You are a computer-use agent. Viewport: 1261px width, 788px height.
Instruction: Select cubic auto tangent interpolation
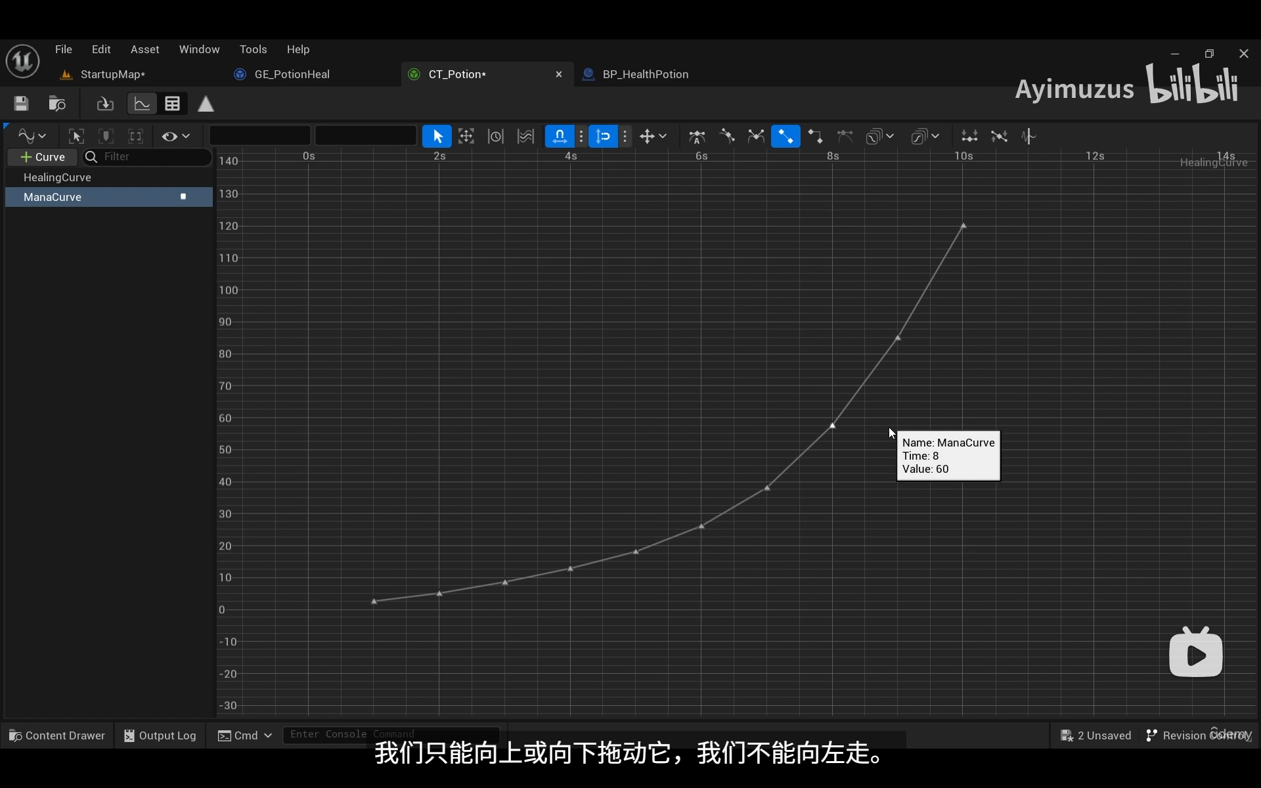[697, 137]
